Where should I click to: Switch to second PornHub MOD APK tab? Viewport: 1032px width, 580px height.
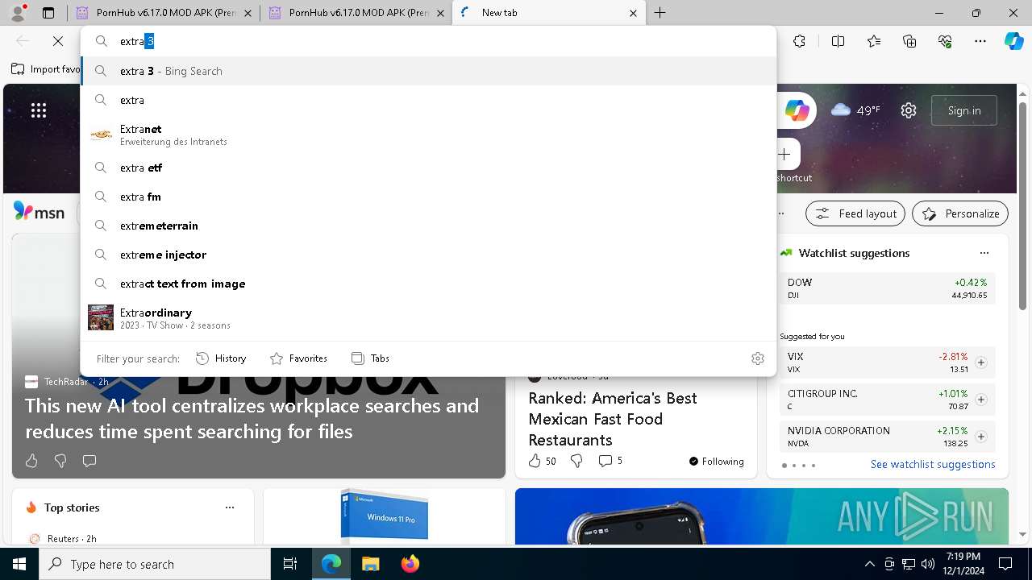[x=355, y=13]
